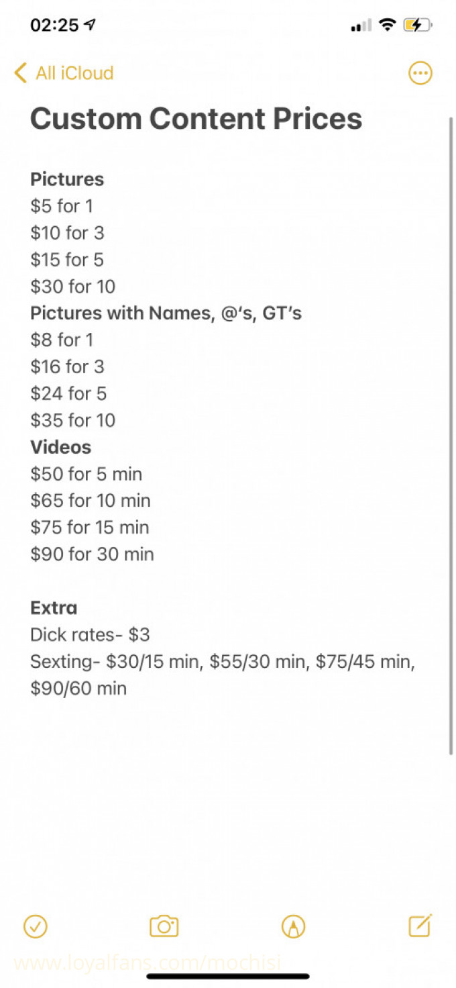Image resolution: width=456 pixels, height=988 pixels.
Task: Open the camera attachment icon
Action: (164, 926)
